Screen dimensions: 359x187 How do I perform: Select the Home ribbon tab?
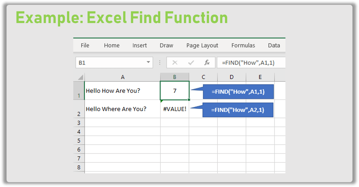[x=111, y=45]
